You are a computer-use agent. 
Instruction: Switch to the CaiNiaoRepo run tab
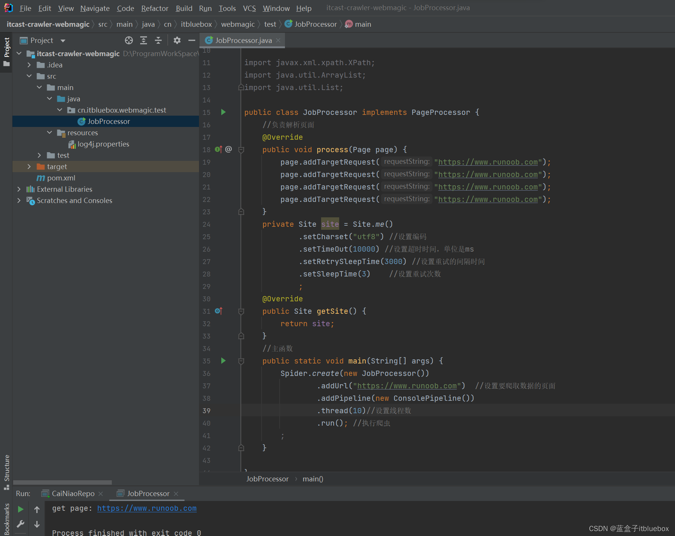[73, 493]
